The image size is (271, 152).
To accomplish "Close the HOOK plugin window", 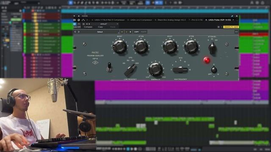I will click(237, 16).
